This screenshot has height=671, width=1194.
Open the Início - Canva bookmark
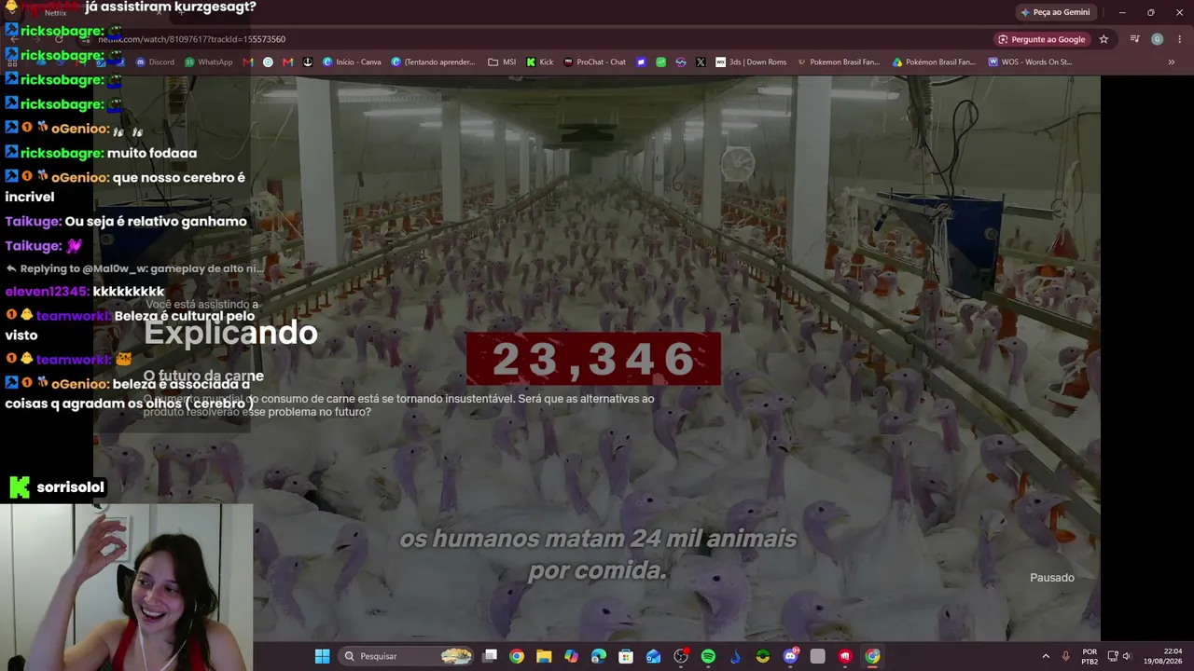[352, 62]
